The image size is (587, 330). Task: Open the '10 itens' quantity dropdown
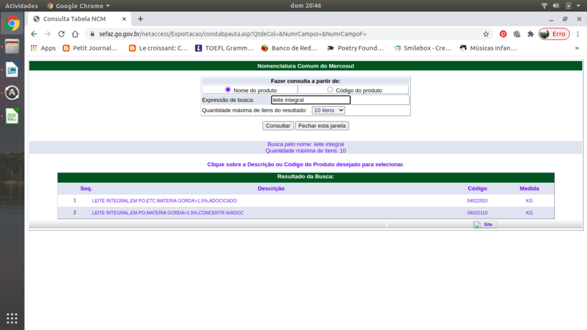point(328,110)
